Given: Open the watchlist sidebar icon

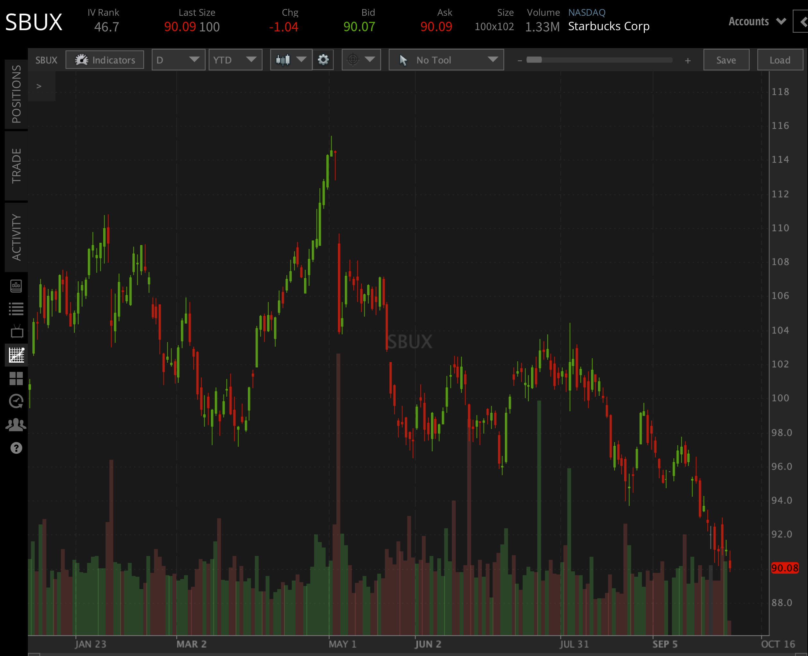Looking at the screenshot, I should pos(17,308).
